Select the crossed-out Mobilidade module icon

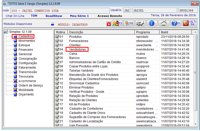pos(15,90)
